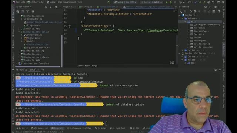Viewport: 237px width, 133px height.
Task: Click the terminal input cursor at the prompt
Action: click(x=106, y=123)
